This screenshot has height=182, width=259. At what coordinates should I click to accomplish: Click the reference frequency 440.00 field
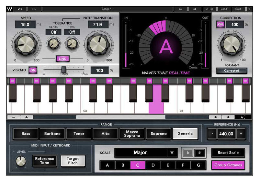[x=226, y=134]
